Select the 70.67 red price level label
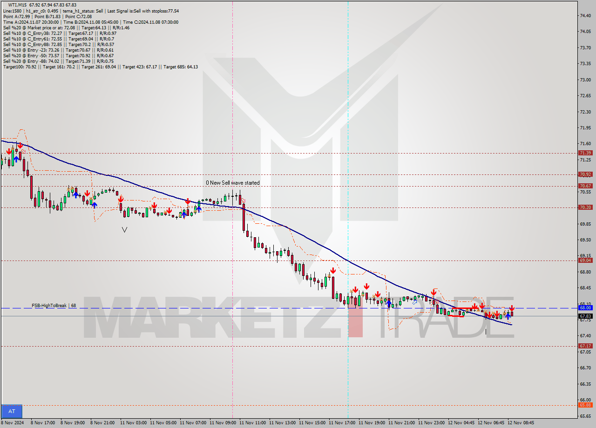Screen dimensions: 596x428 (x=585, y=186)
